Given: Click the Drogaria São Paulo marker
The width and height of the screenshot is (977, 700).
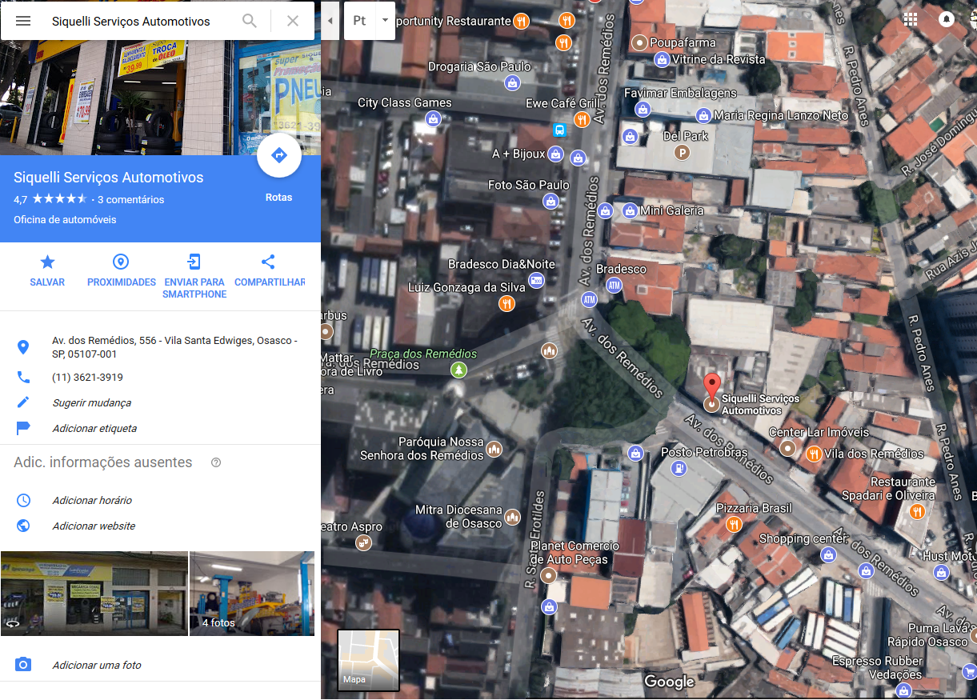Looking at the screenshot, I should [x=513, y=82].
